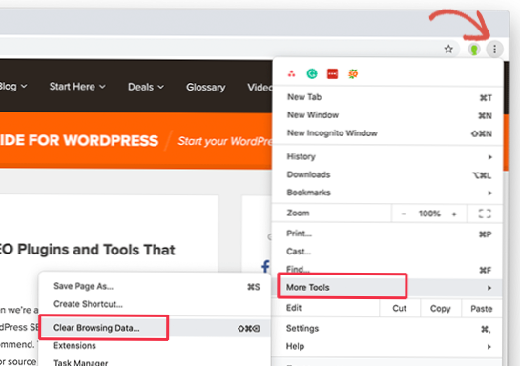Open Settings from the Chrome menu

[x=387, y=329]
